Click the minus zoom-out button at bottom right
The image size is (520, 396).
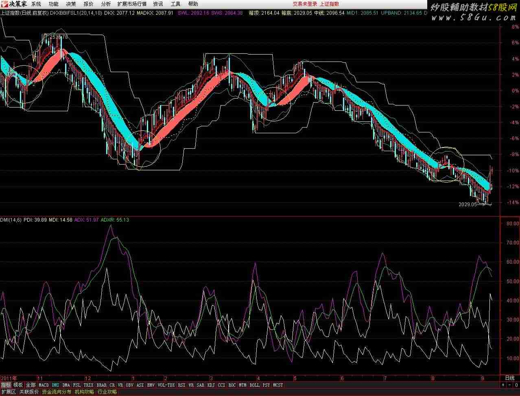click(x=509, y=385)
